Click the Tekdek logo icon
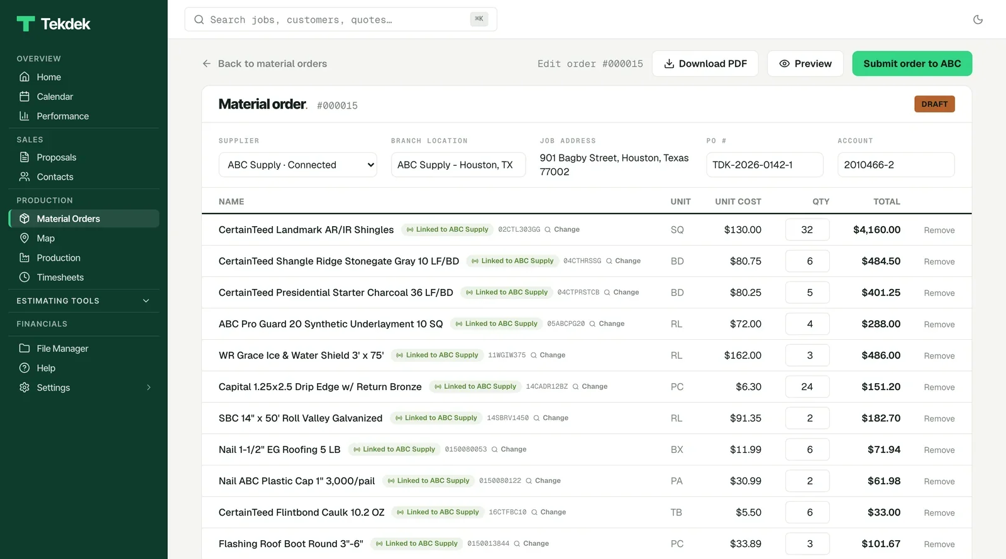 click(26, 24)
